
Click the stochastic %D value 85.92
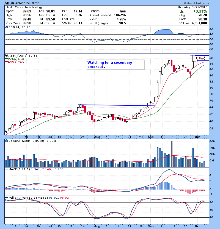(x=64, y=198)
